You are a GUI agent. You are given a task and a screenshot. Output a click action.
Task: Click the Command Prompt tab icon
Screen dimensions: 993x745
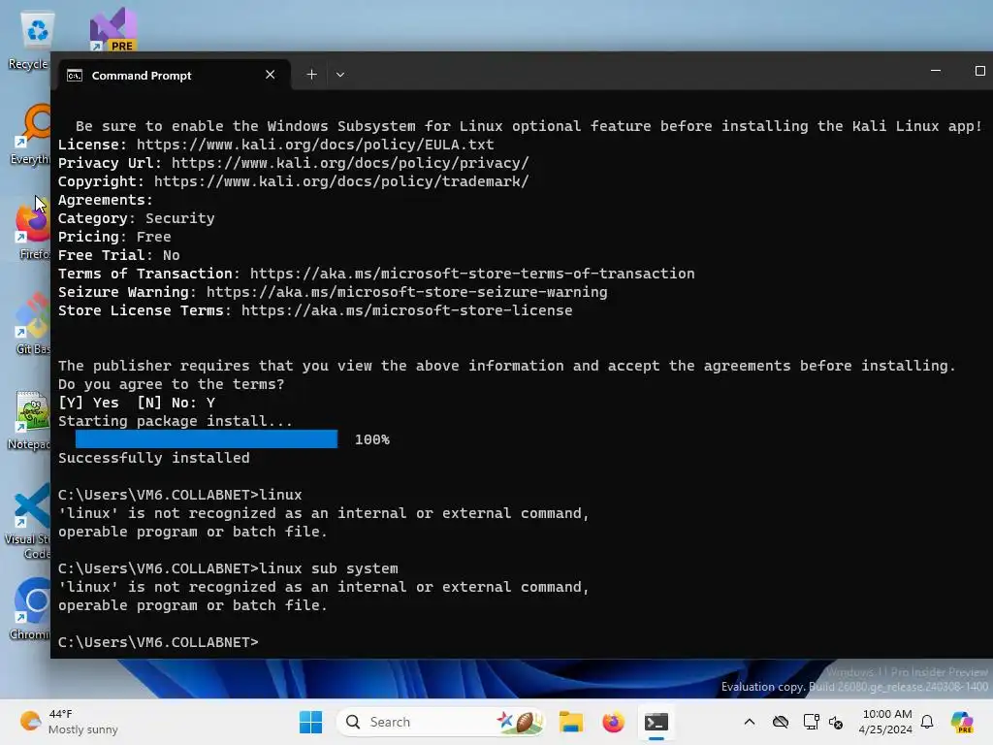75,76
